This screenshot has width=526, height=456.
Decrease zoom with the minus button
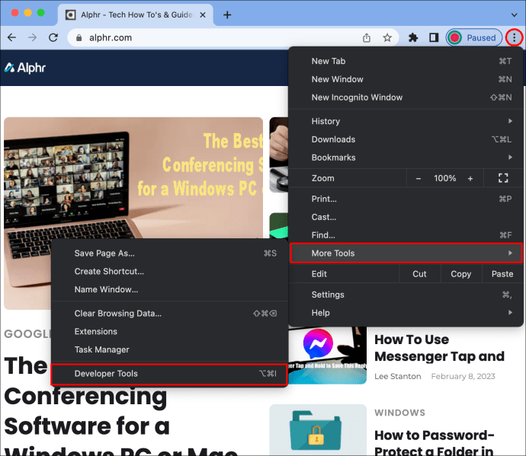pos(419,178)
